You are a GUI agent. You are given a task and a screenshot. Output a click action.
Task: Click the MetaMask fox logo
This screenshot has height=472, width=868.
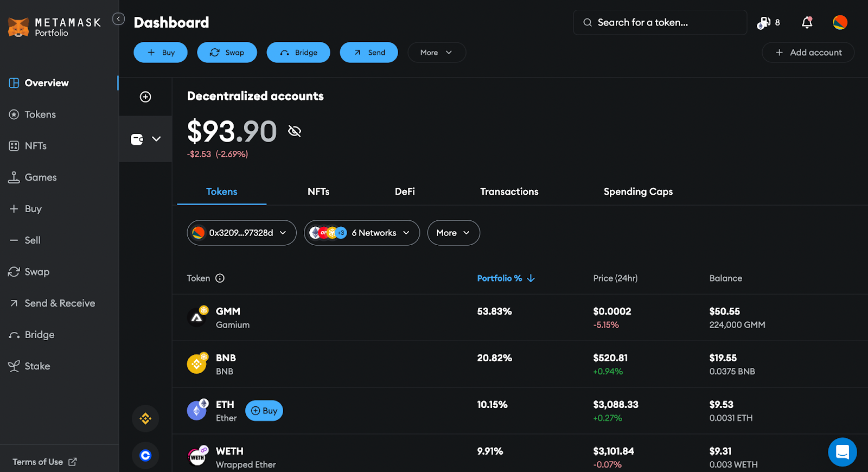click(18, 27)
